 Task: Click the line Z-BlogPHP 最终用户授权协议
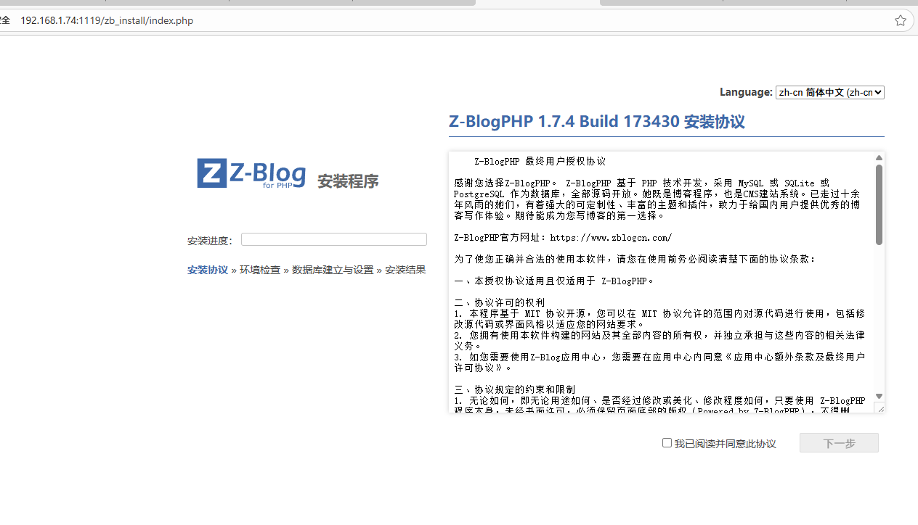pyautogui.click(x=540, y=161)
